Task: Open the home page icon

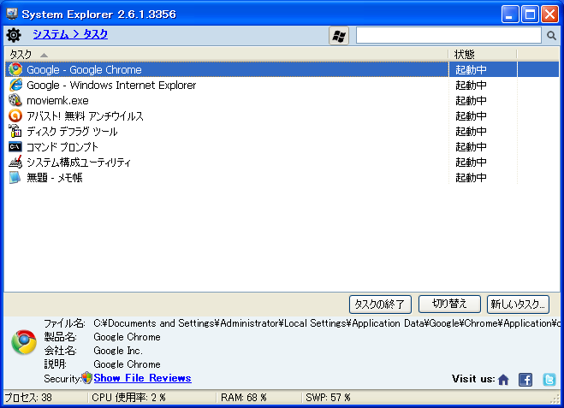Action: (503, 380)
